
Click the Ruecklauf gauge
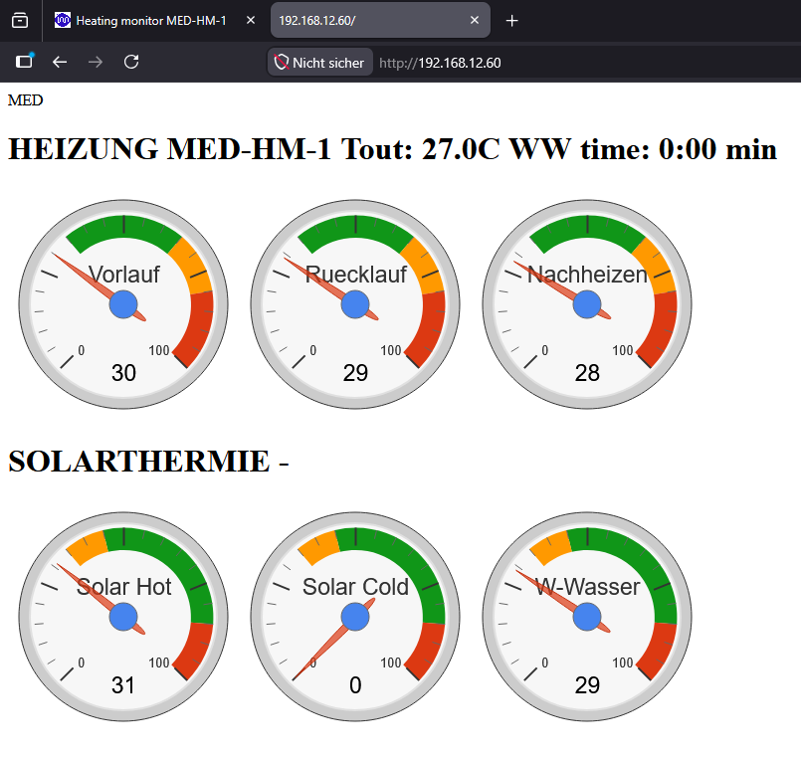point(355,304)
